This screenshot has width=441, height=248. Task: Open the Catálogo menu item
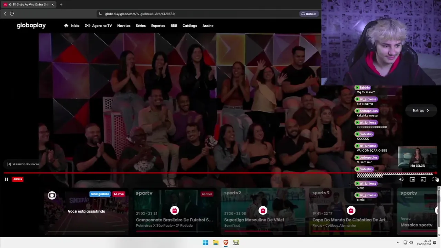pyautogui.click(x=190, y=25)
